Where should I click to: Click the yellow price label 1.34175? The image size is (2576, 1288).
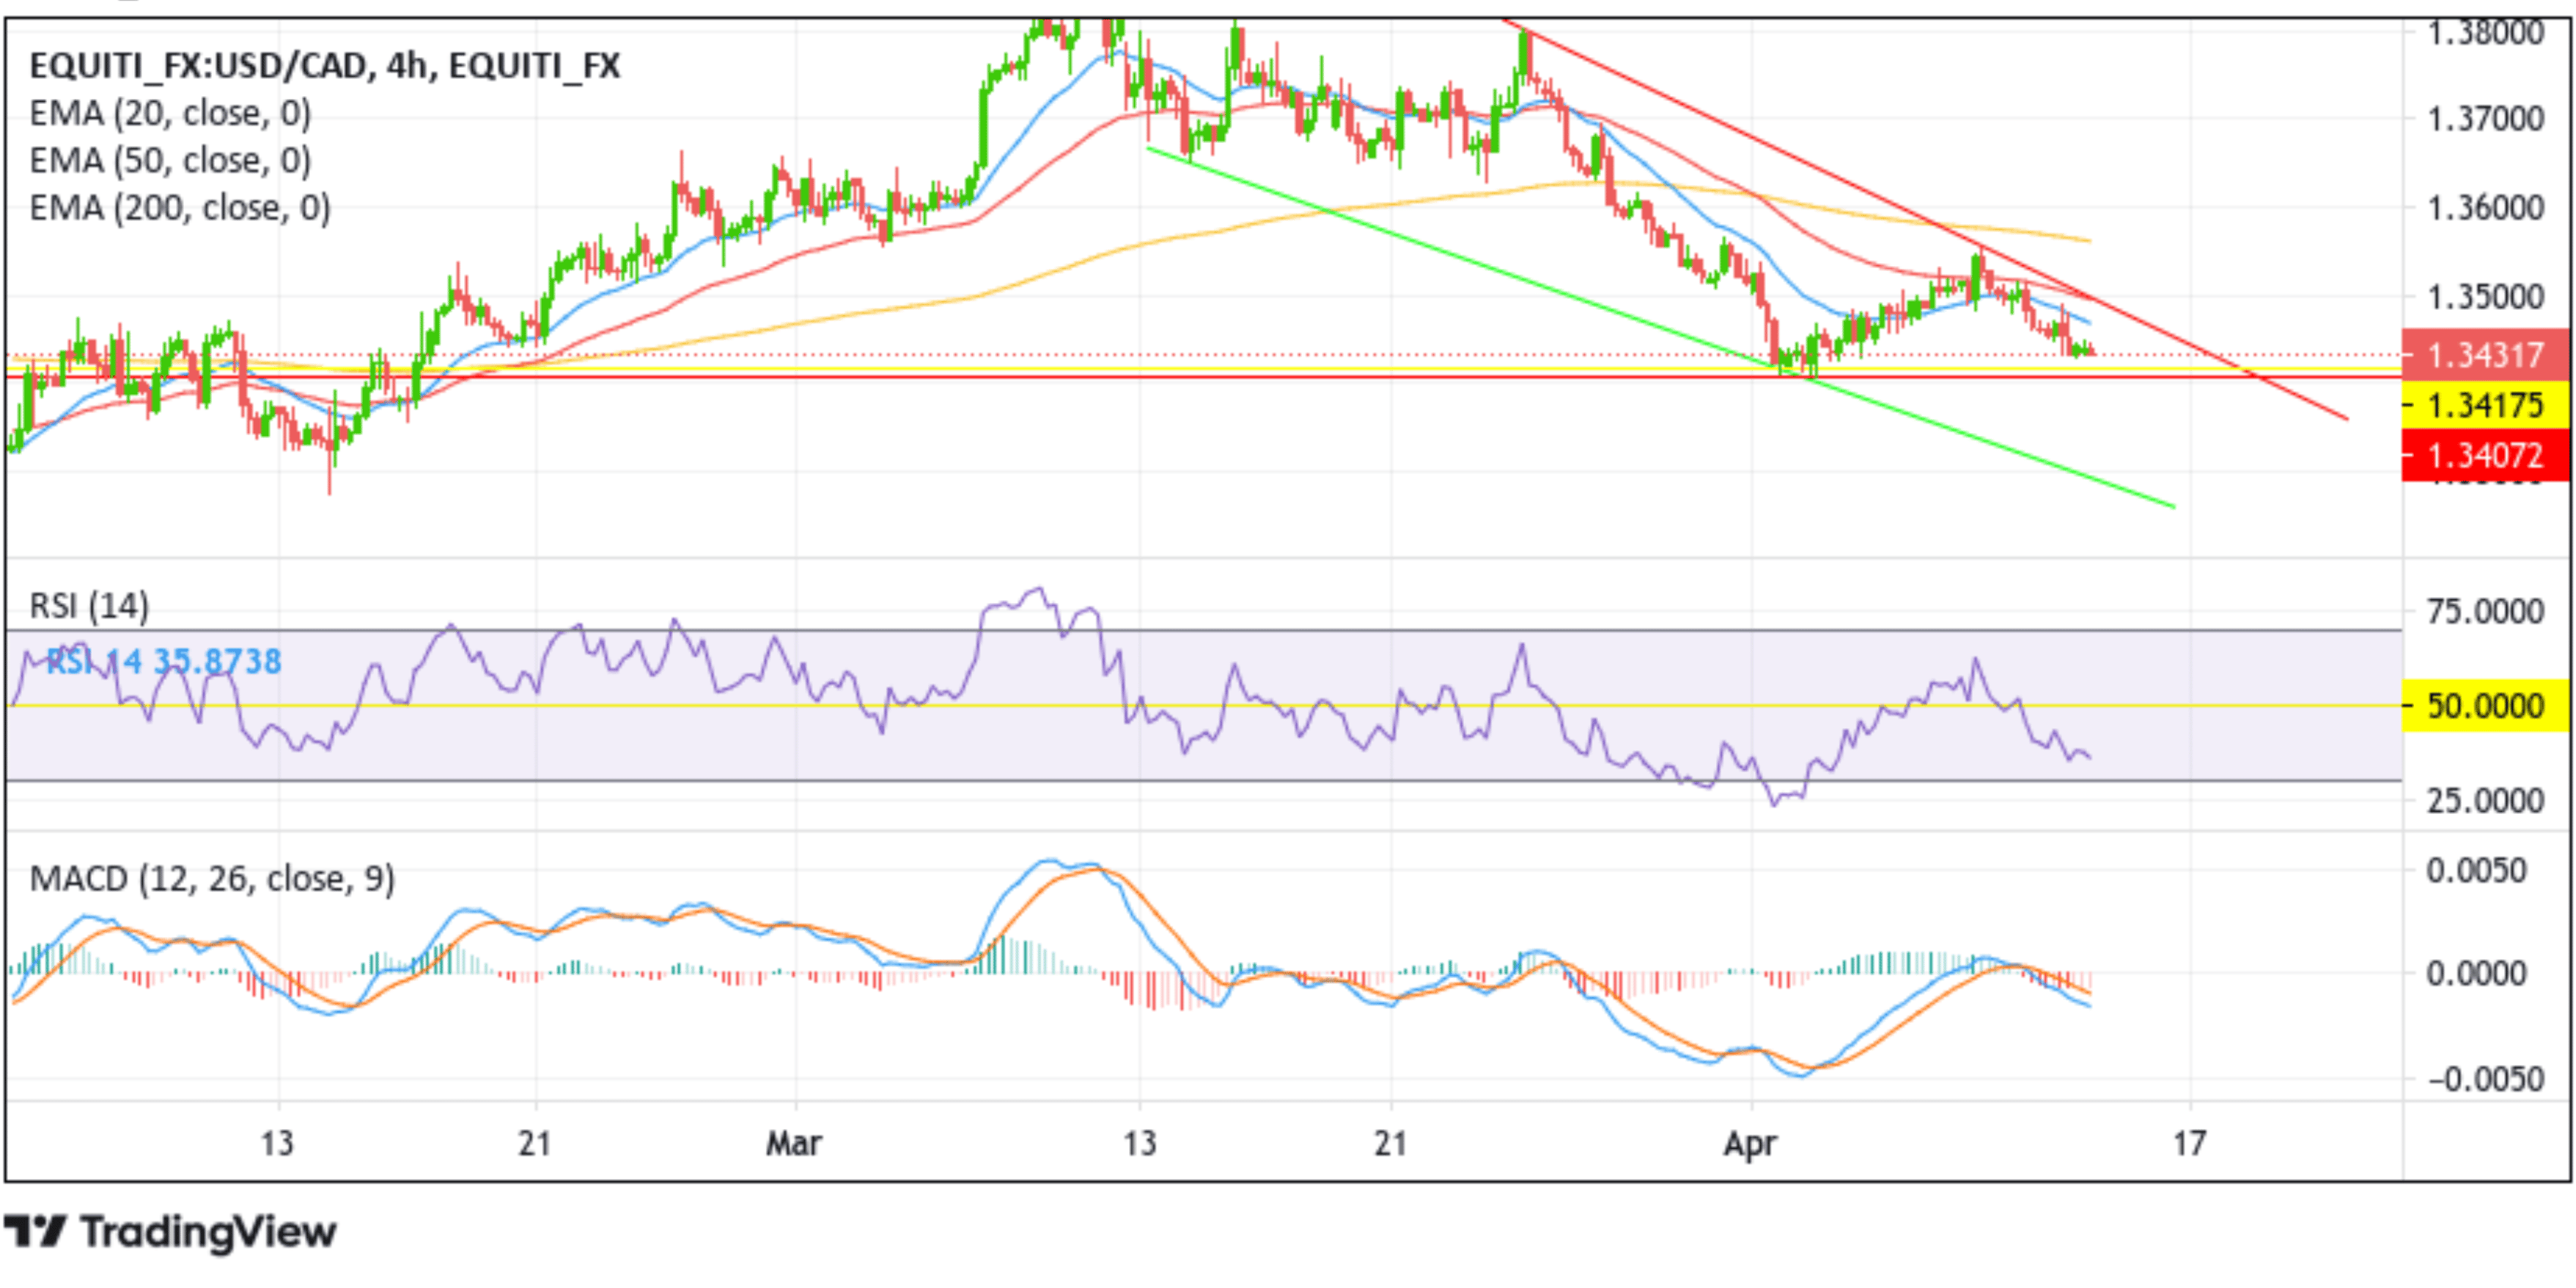point(2485,404)
